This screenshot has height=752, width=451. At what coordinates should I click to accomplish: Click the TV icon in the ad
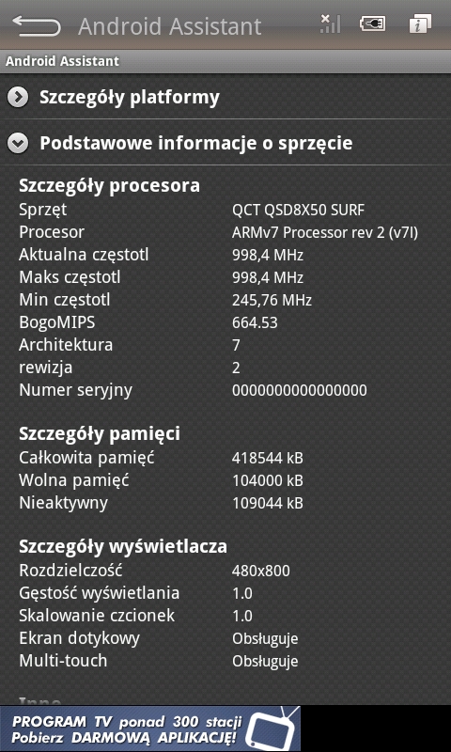(x=272, y=729)
